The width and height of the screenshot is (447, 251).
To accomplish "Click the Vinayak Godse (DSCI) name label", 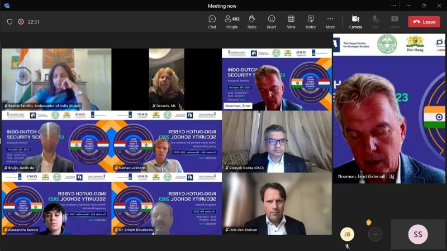I will [x=246, y=168].
